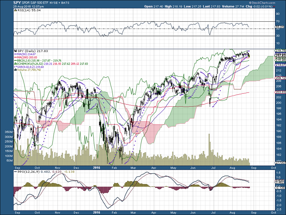Image resolution: width=286 pixels, height=215 pixels.
Task: Click the bar-chart icon before the Volume legend entry
Action: (16, 70)
